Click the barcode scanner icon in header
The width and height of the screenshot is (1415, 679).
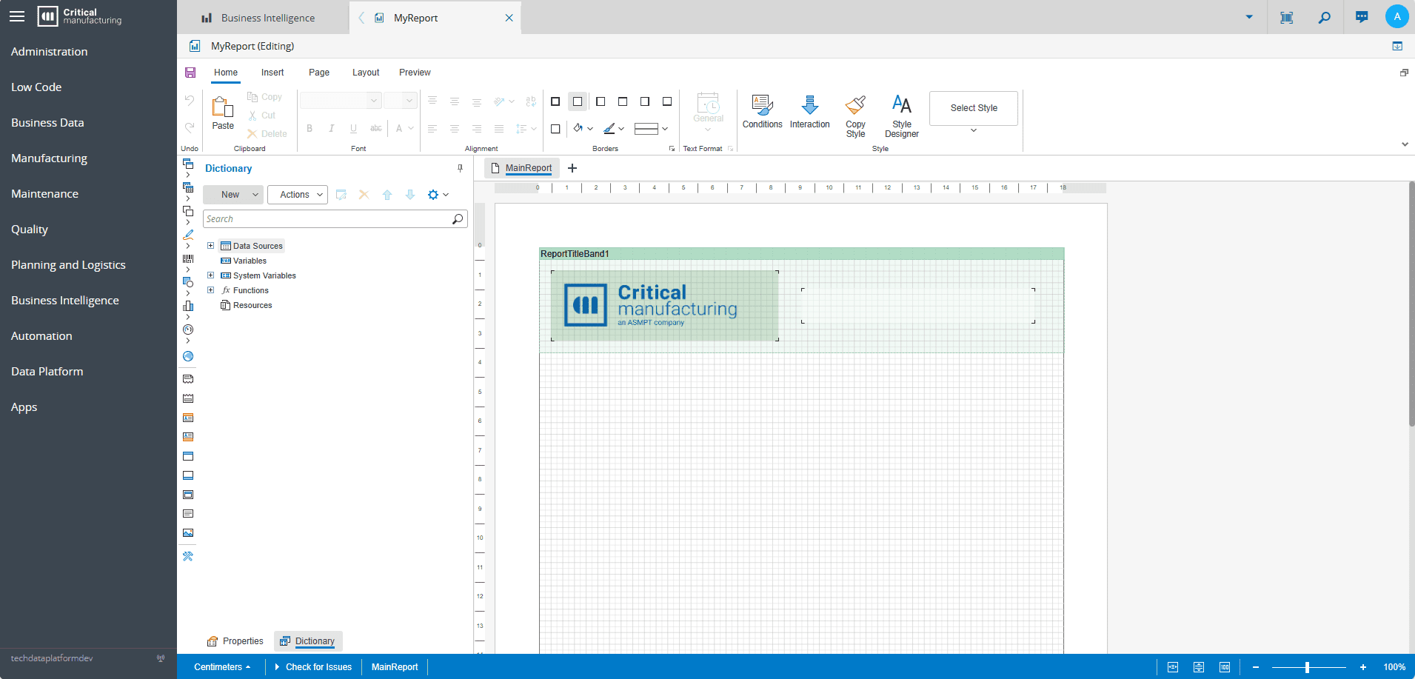click(x=1287, y=17)
